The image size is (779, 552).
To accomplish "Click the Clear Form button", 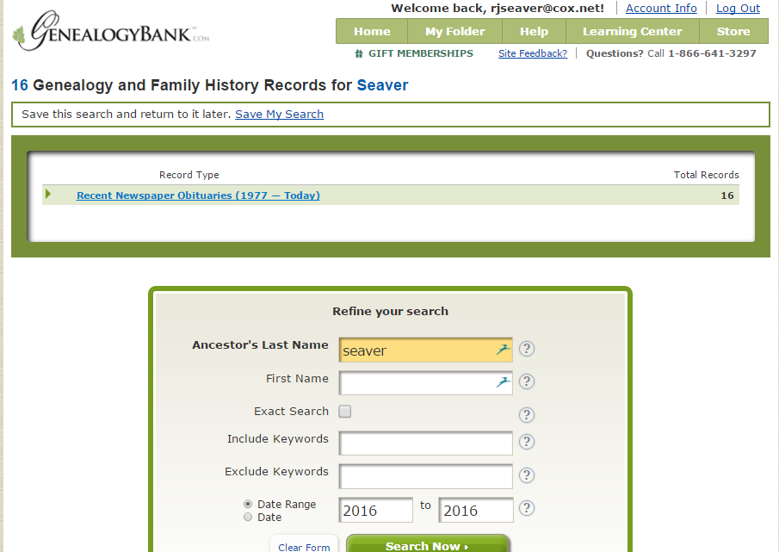I will pyautogui.click(x=303, y=546).
